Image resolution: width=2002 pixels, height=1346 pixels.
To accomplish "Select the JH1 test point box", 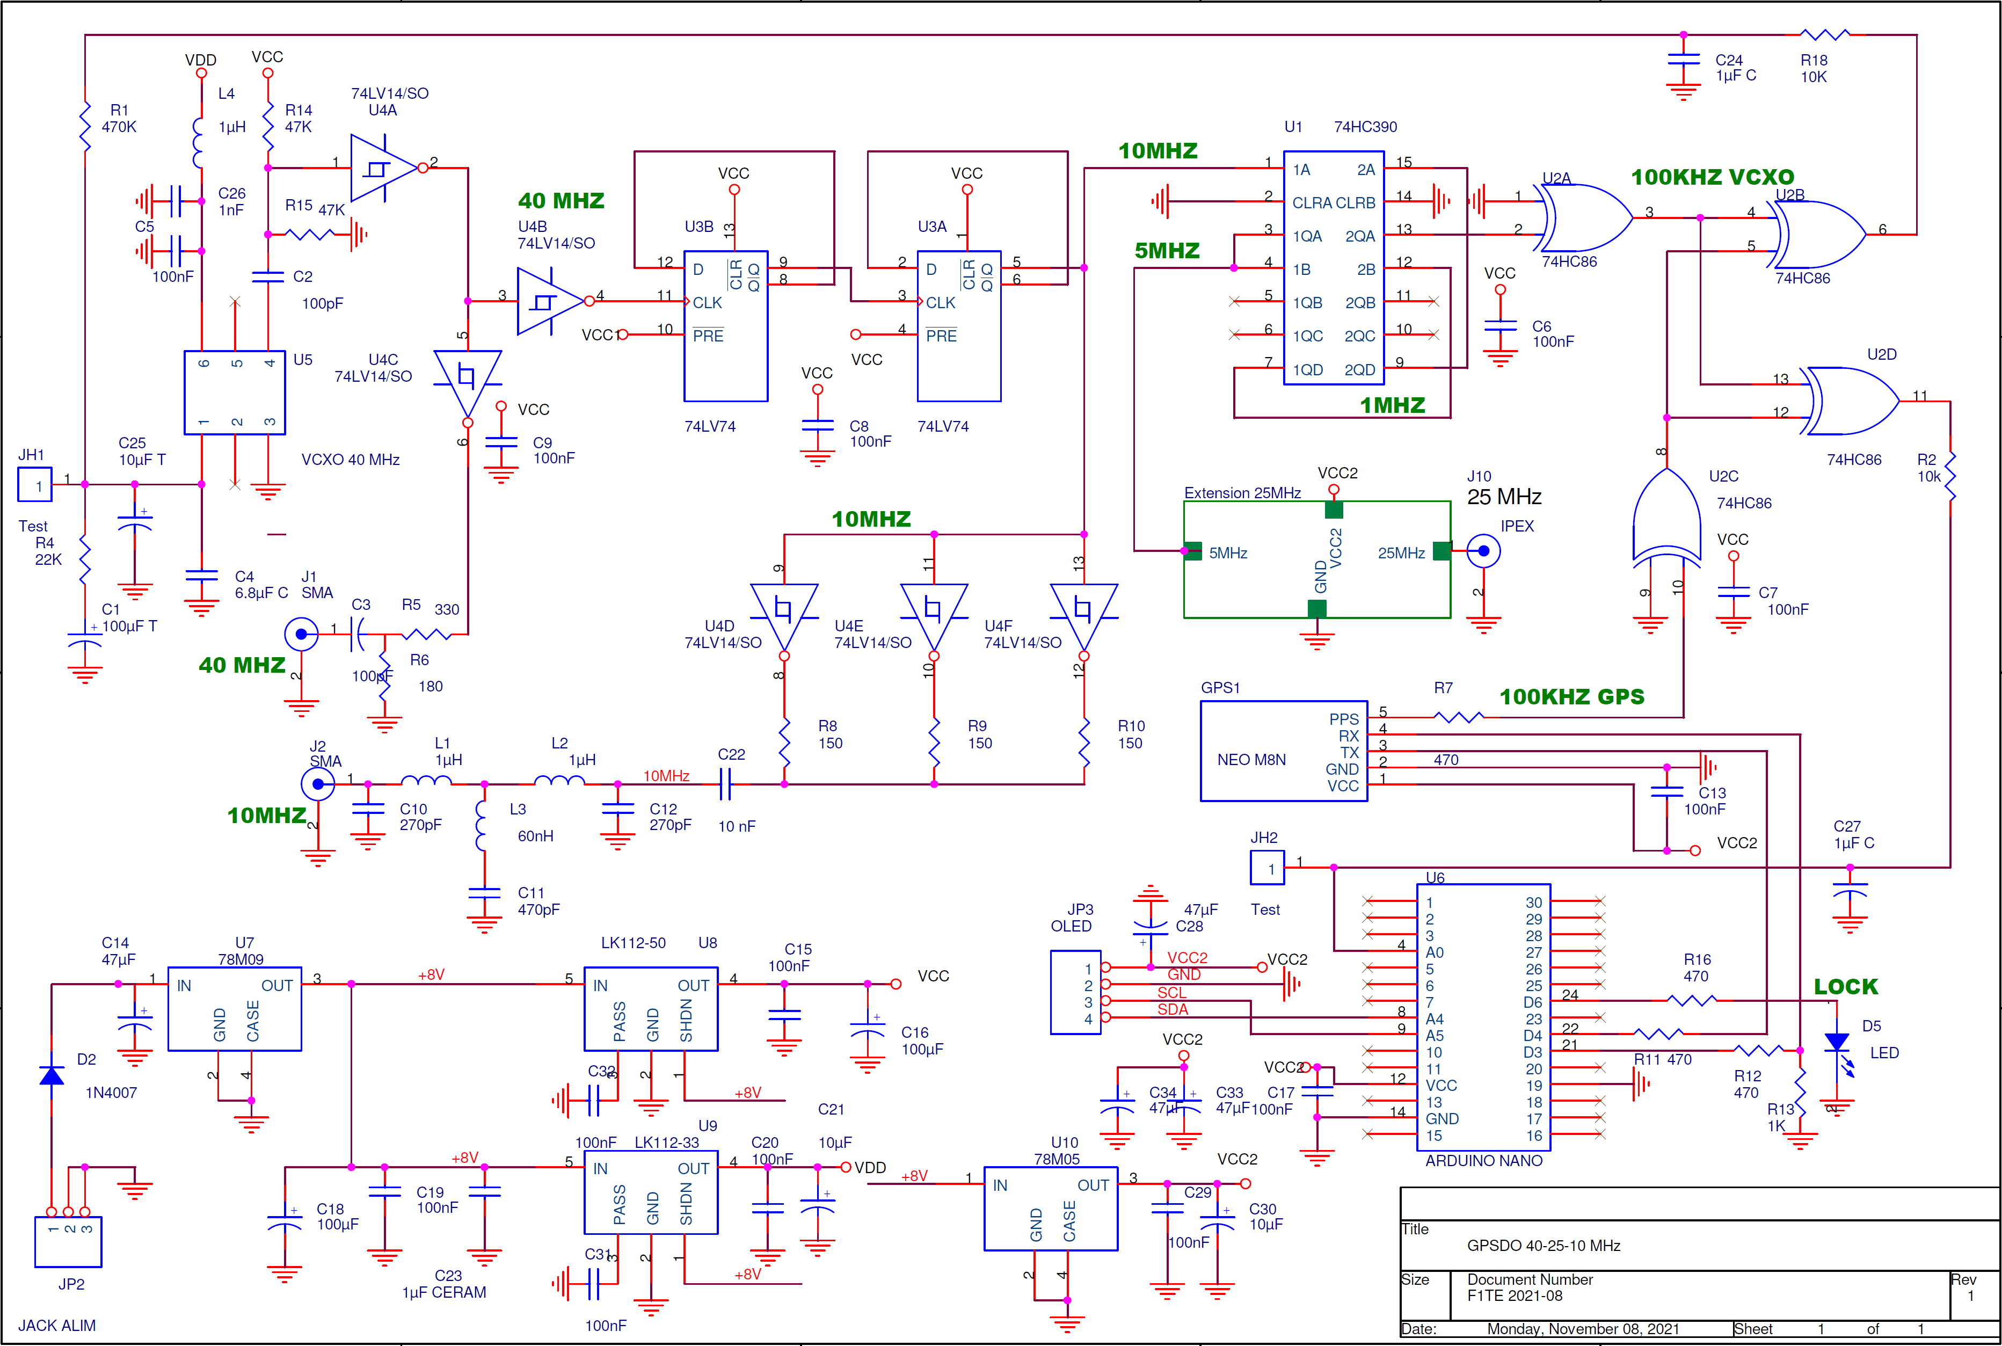I will pos(35,485).
